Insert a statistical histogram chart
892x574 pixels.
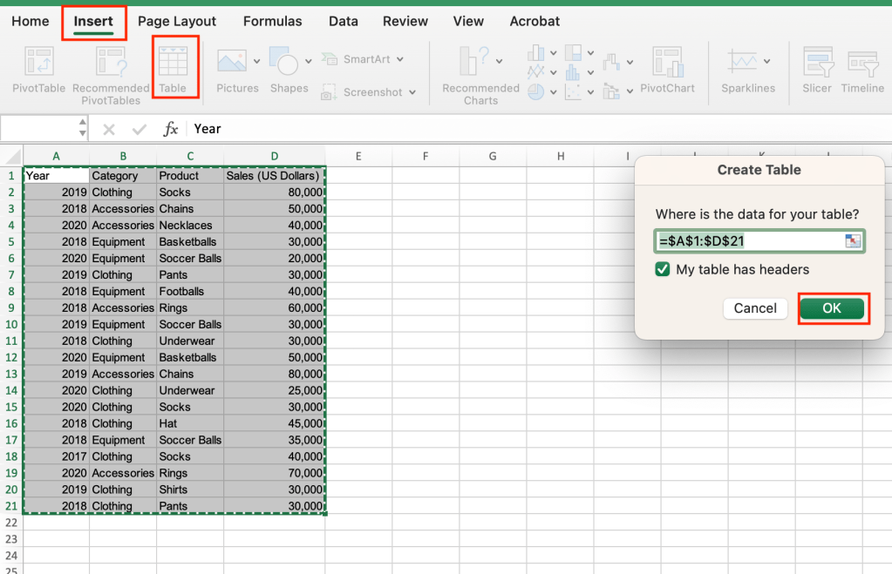(x=573, y=72)
